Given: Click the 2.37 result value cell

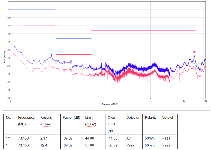Looking at the screenshot, I should pyautogui.click(x=44, y=138).
